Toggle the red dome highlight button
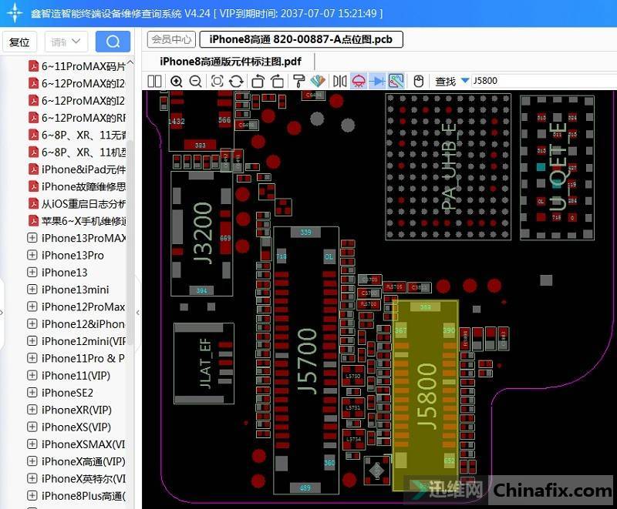 coord(358,81)
